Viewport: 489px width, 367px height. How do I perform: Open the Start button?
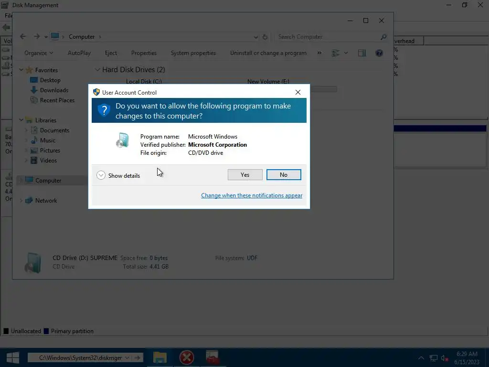13,357
